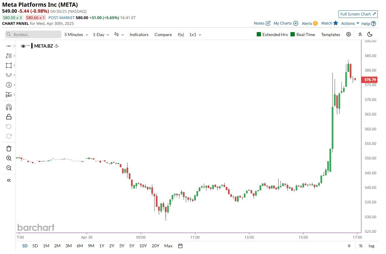The height and width of the screenshot is (254, 386).
Task: Click the trash delete drawings icon
Action: tap(9, 149)
